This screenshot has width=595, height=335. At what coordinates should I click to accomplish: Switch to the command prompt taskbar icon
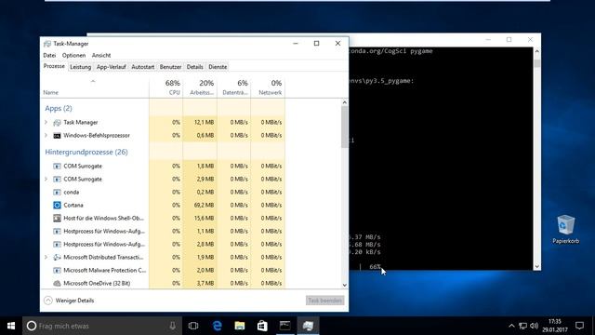tap(285, 326)
